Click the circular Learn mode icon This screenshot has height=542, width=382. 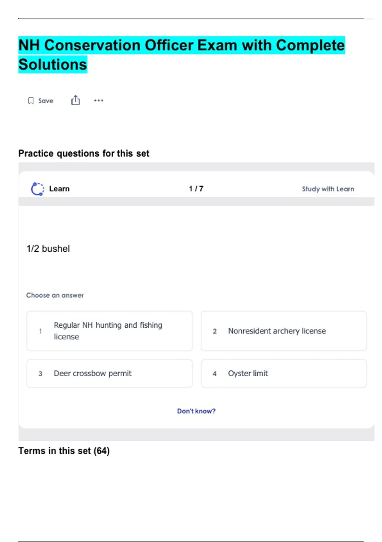(x=37, y=189)
